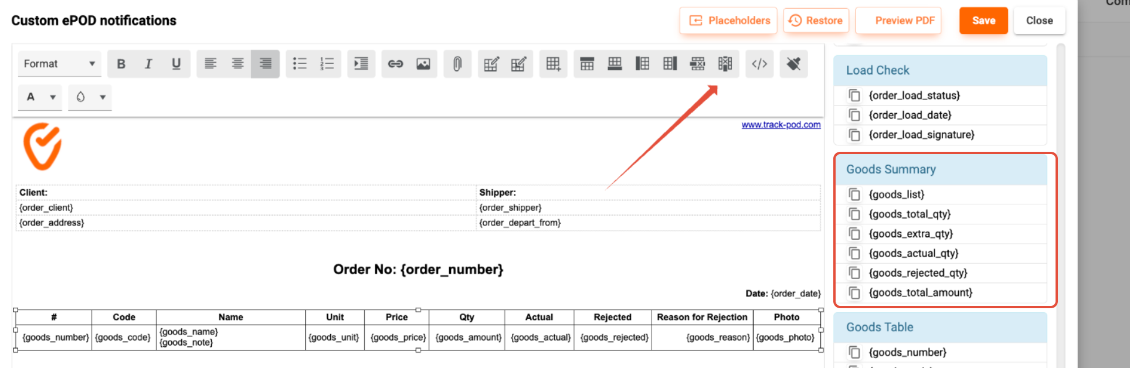Click the paperclip attachment icon
The height and width of the screenshot is (368, 1130).
click(x=457, y=64)
